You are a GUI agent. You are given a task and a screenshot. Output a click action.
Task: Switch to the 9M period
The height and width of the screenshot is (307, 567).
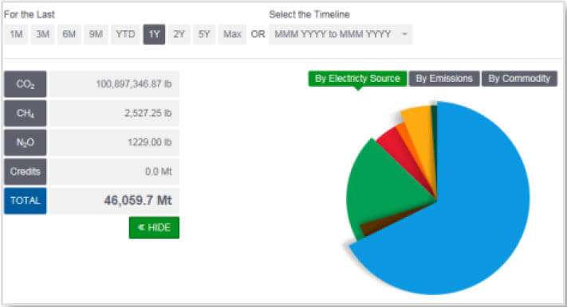[x=96, y=34]
